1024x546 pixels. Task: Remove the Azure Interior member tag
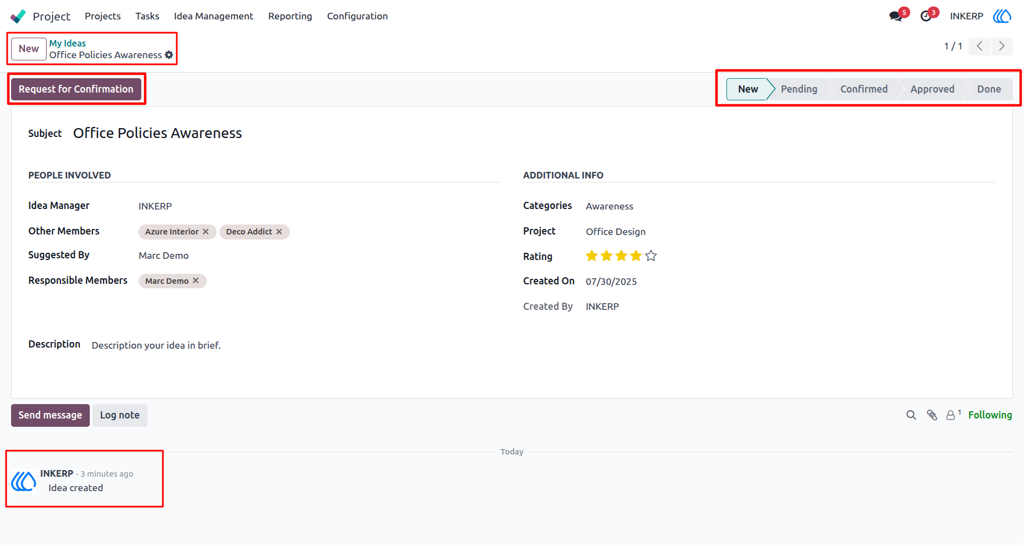coord(206,232)
